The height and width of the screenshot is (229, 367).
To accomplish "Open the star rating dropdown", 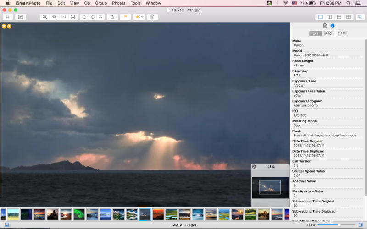I will tap(139, 17).
